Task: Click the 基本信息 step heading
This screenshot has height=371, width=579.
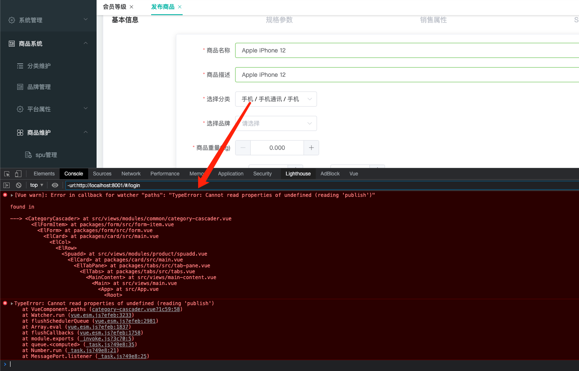Action: (125, 20)
